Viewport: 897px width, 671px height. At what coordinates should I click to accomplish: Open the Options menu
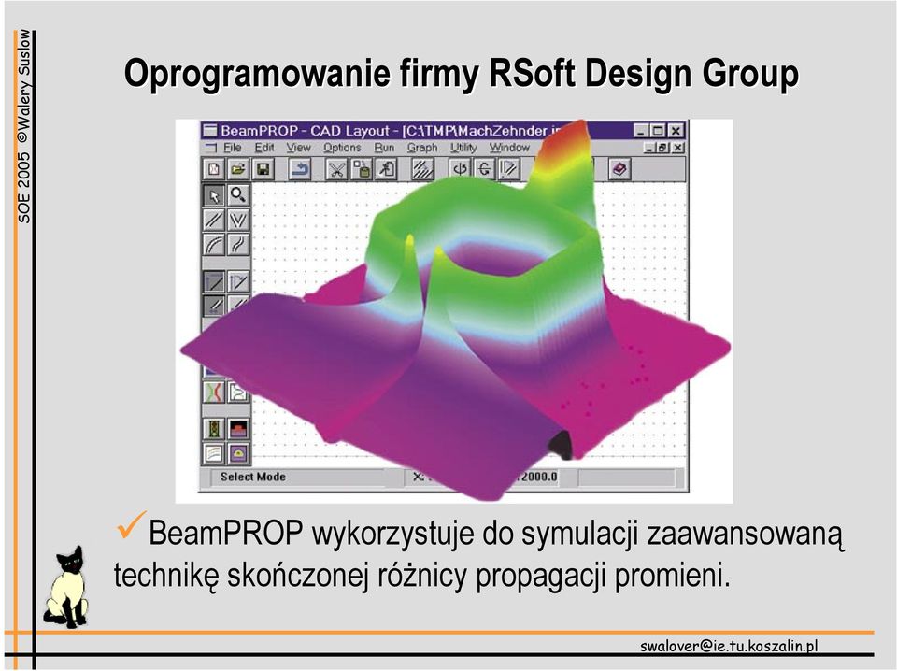pos(342,148)
